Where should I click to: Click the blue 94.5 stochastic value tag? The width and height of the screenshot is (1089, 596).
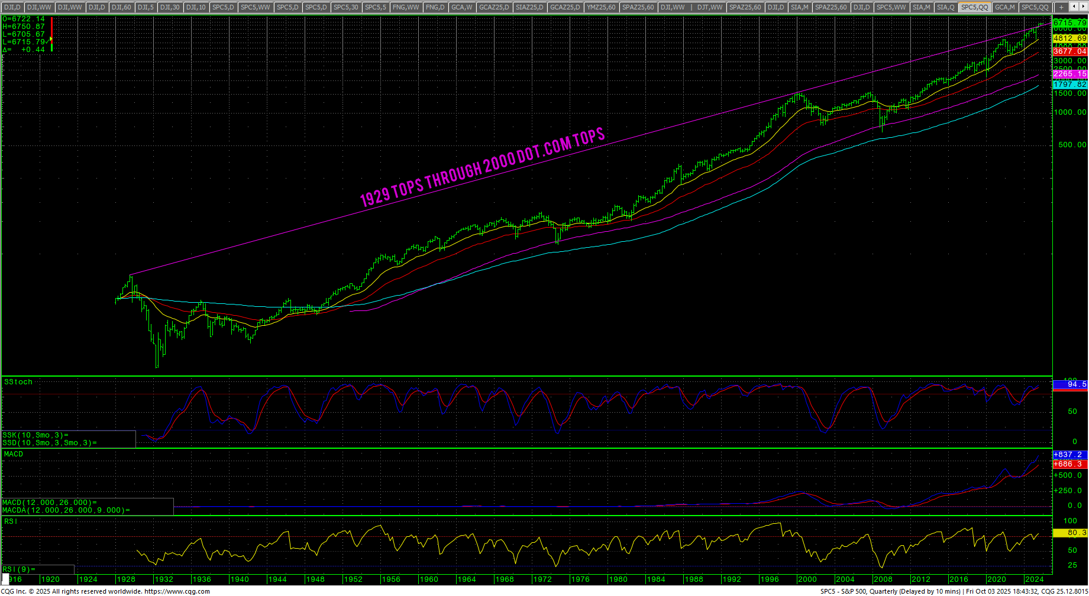[1070, 384]
